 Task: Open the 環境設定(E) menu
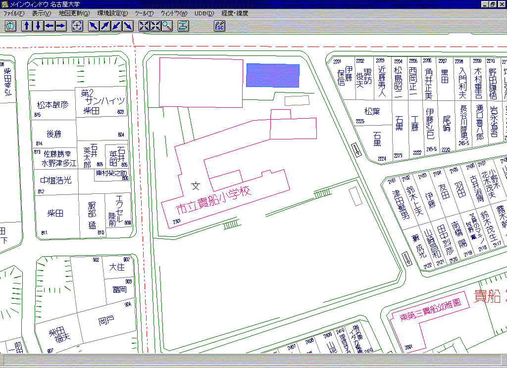pyautogui.click(x=112, y=13)
